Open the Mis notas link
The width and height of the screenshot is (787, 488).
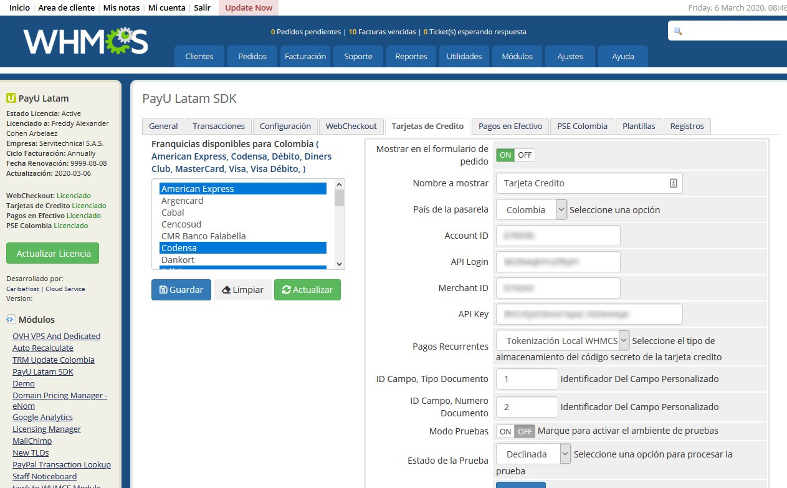click(x=122, y=7)
